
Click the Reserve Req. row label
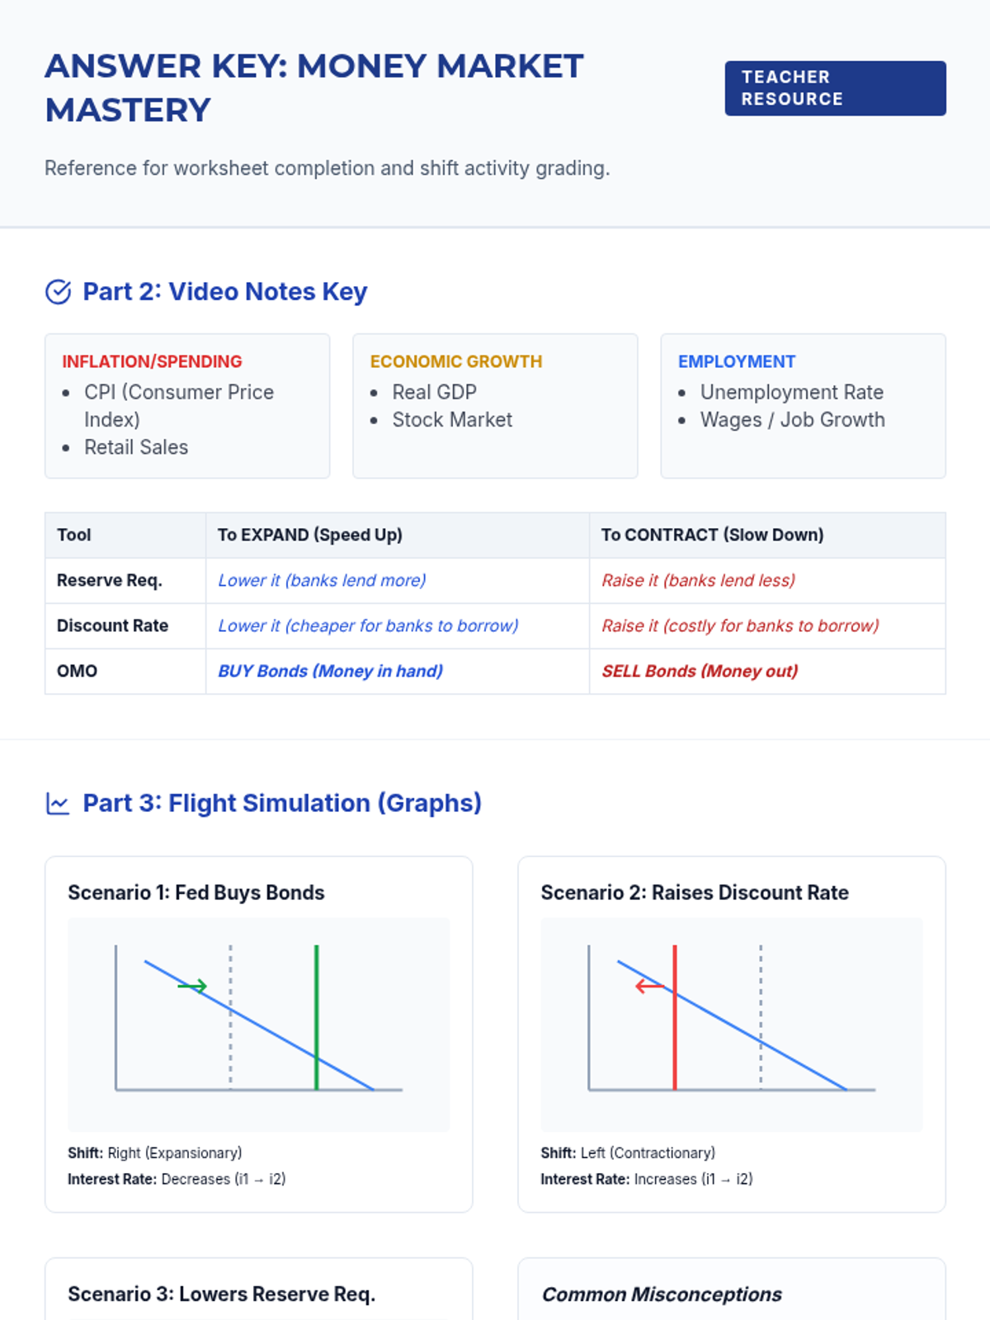point(109,580)
